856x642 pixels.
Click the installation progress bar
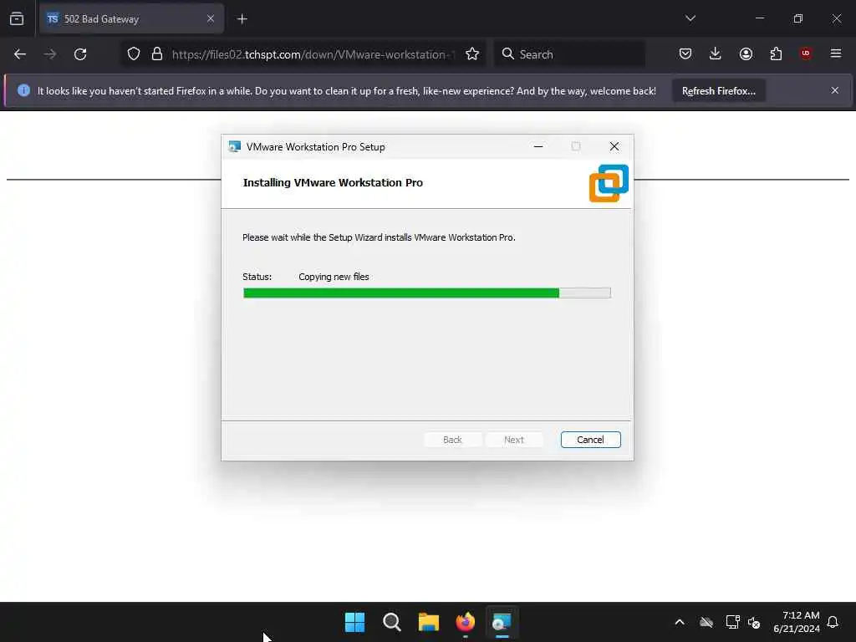pyautogui.click(x=427, y=293)
